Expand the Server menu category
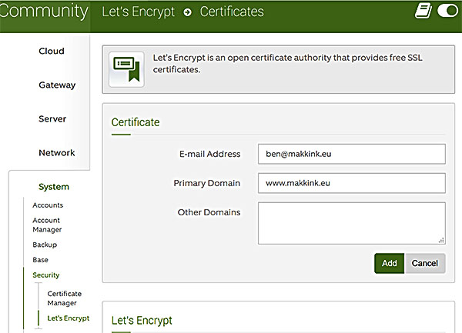This screenshot has height=333, width=462. (52, 119)
